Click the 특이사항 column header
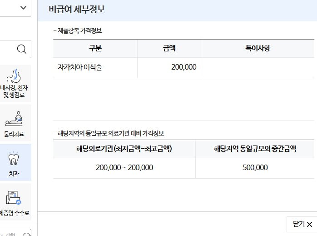Screen dimensions: 317x236 tap(258, 48)
